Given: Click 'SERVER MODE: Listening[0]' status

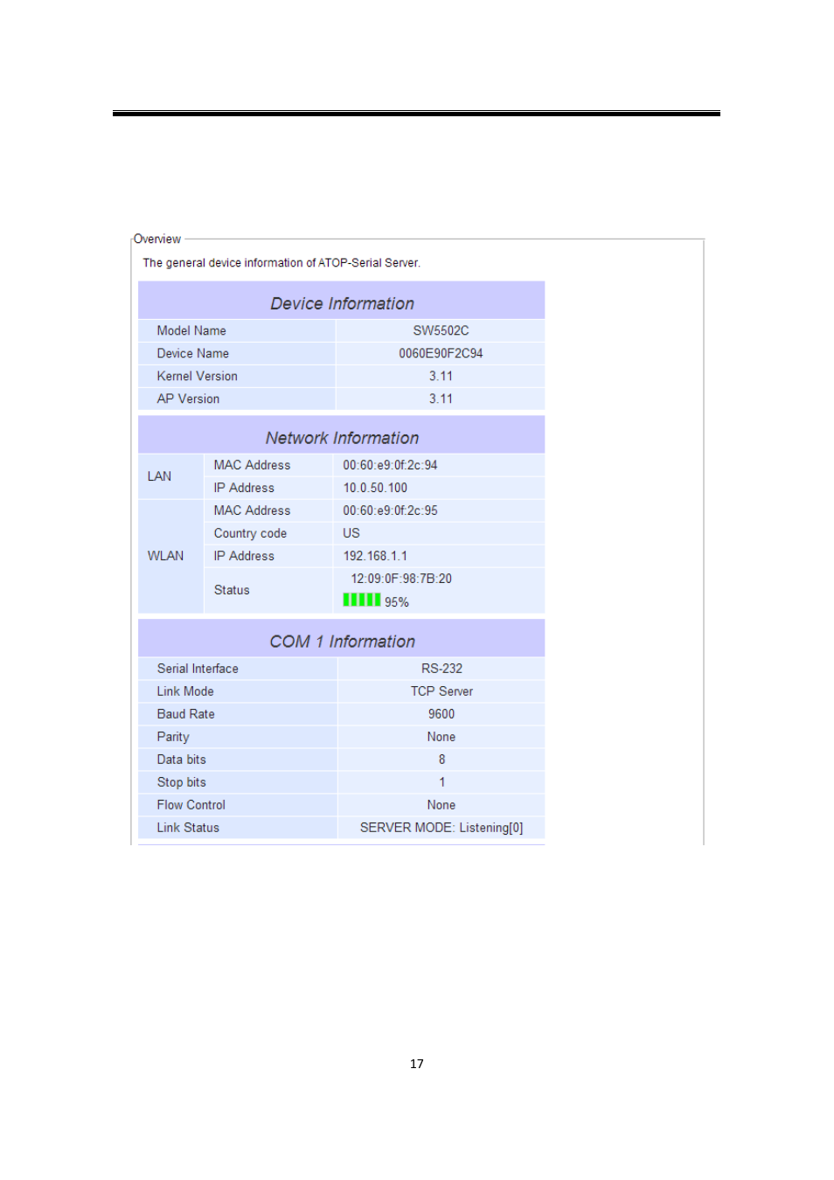Looking at the screenshot, I should 441,828.
